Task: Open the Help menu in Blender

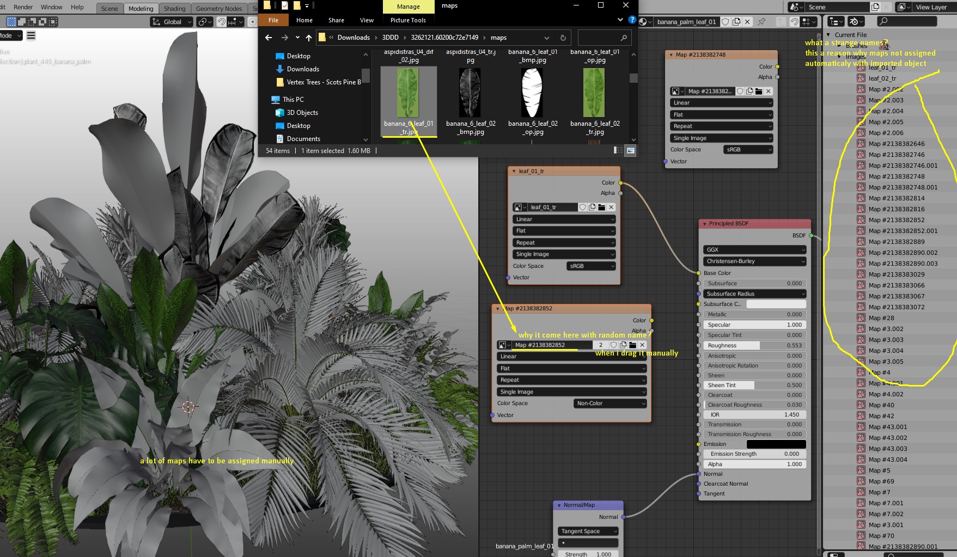Action: tap(77, 7)
